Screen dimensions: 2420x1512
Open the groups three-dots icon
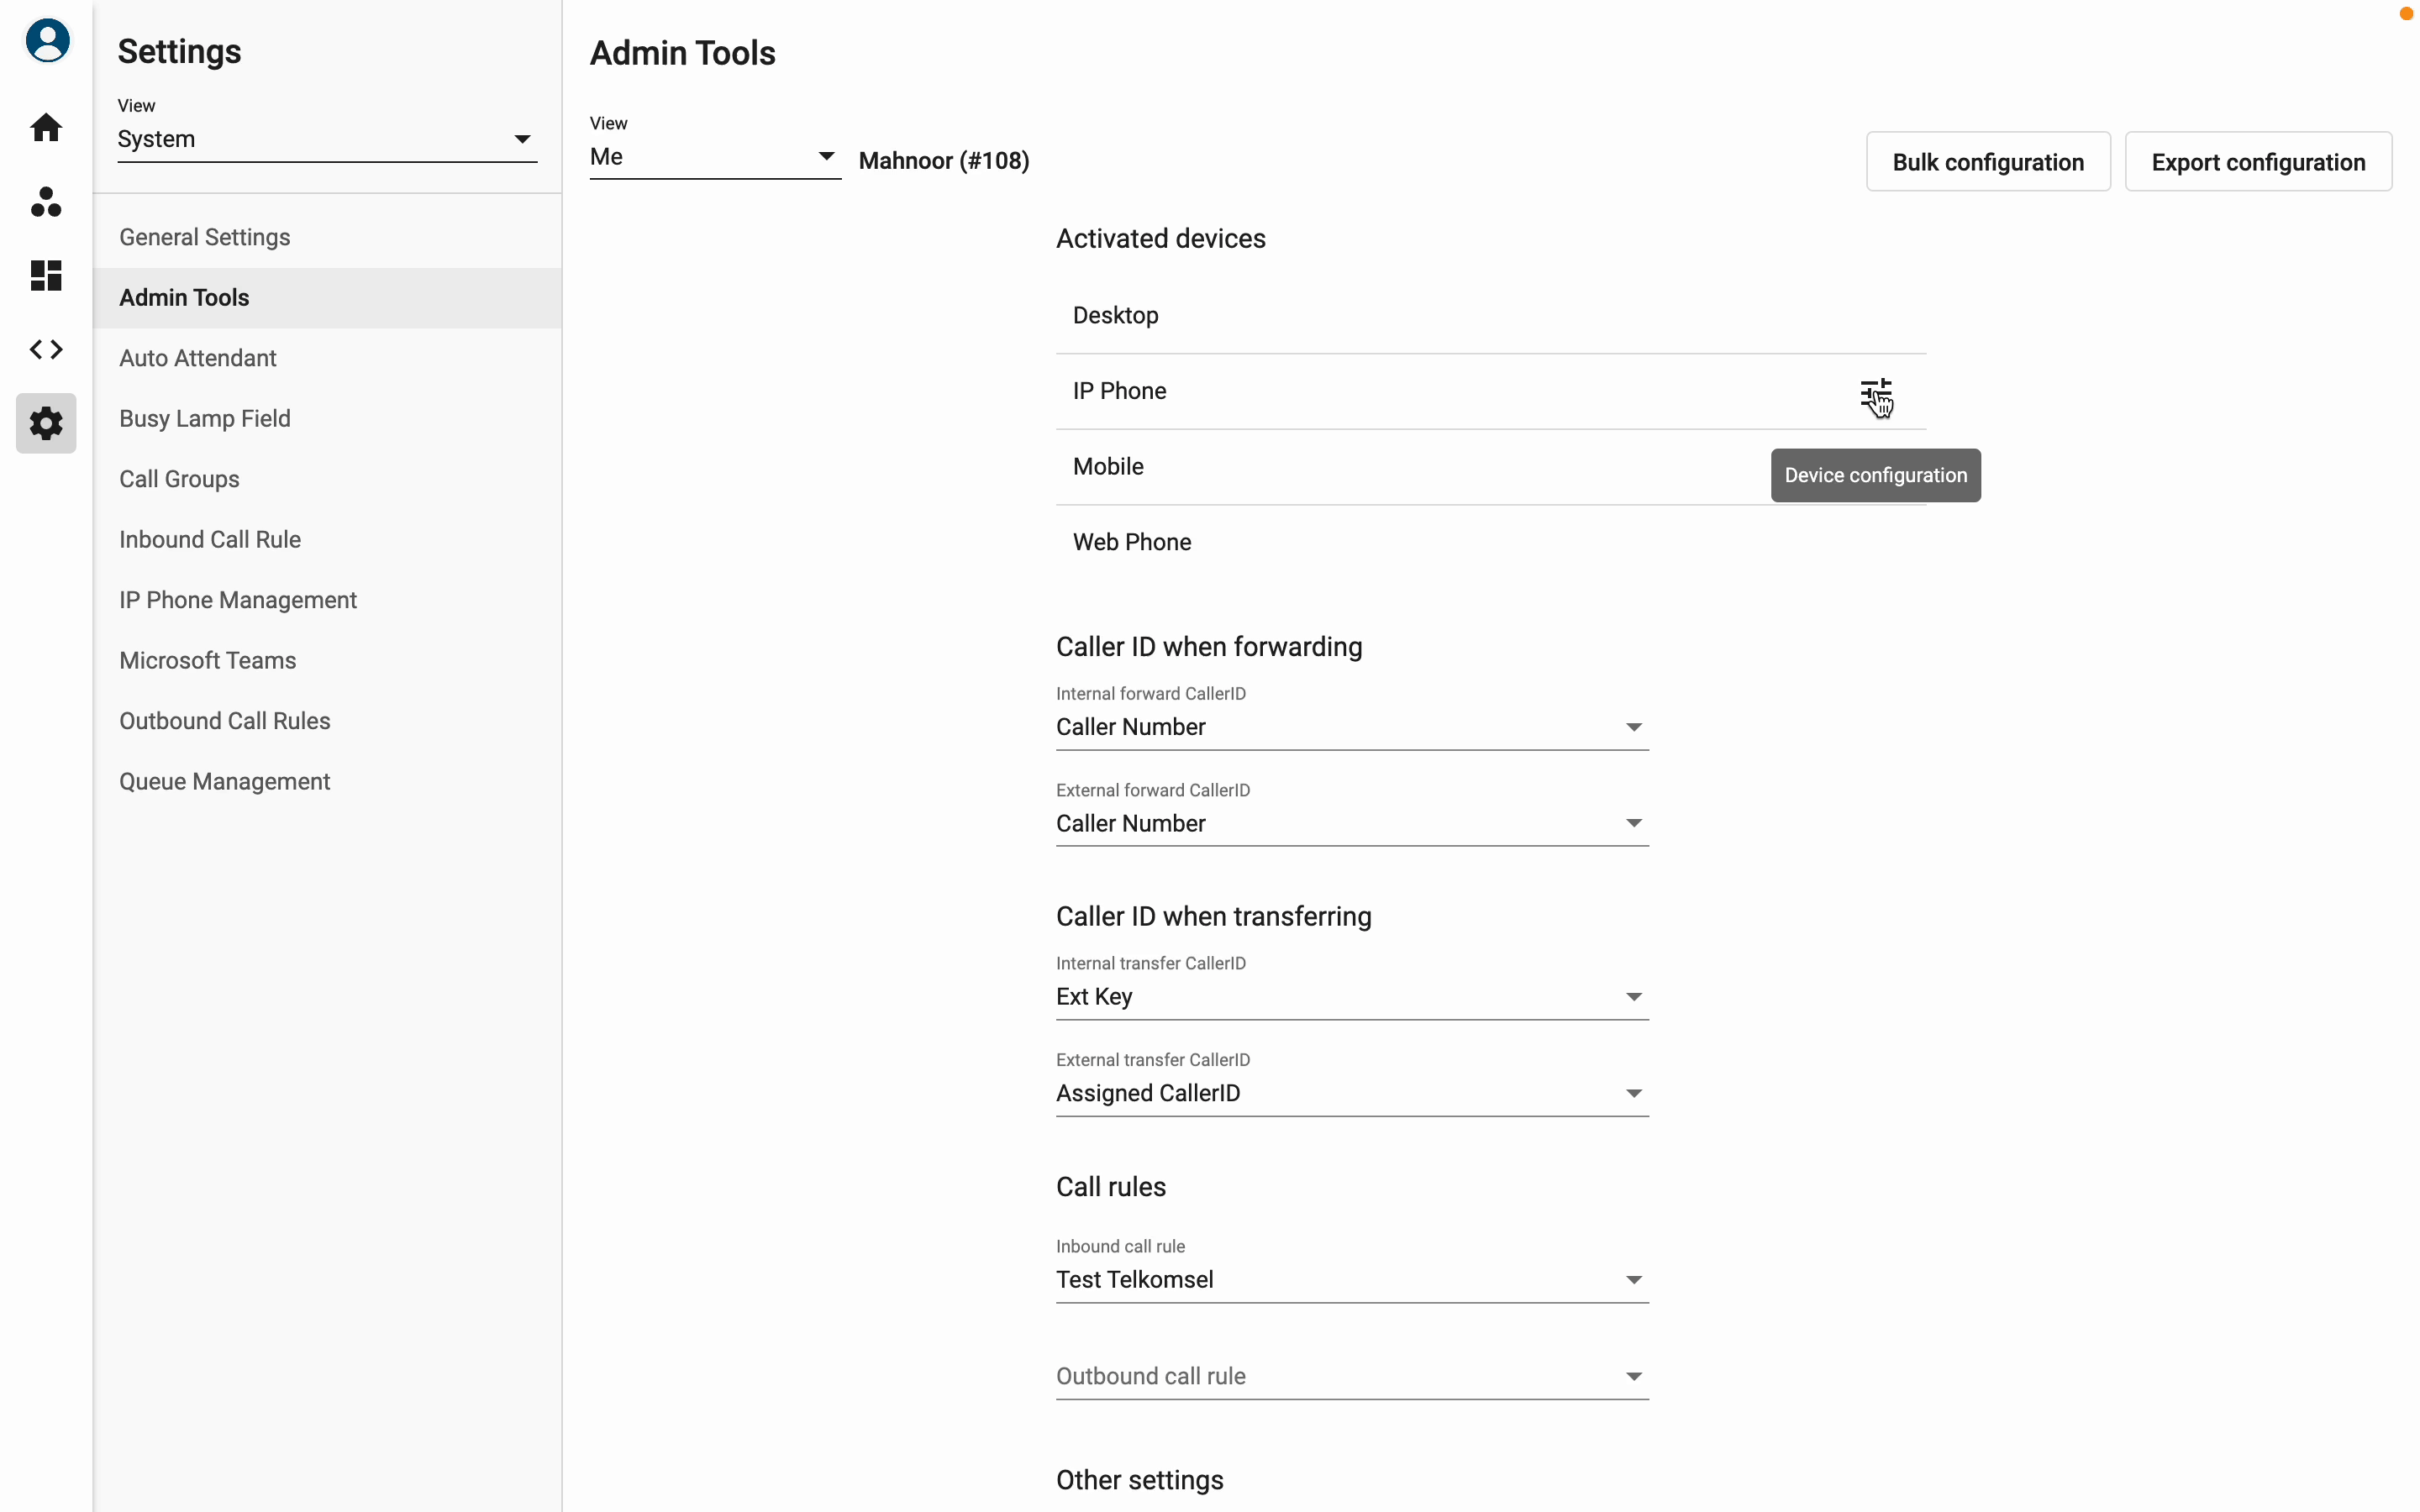coord(46,202)
